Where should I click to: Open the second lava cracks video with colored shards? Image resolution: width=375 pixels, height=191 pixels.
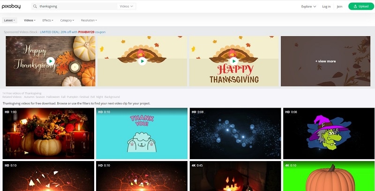coord(142,176)
